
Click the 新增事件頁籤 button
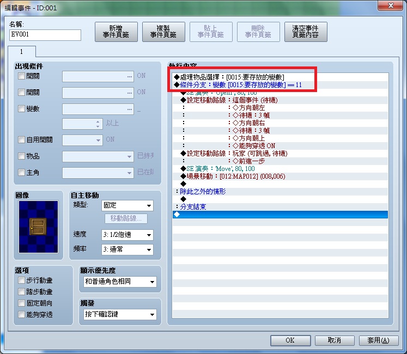click(116, 32)
